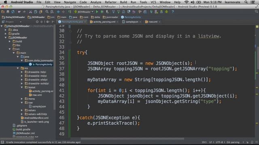
Task: Expand the values folder
Action: [x=22, y=110]
